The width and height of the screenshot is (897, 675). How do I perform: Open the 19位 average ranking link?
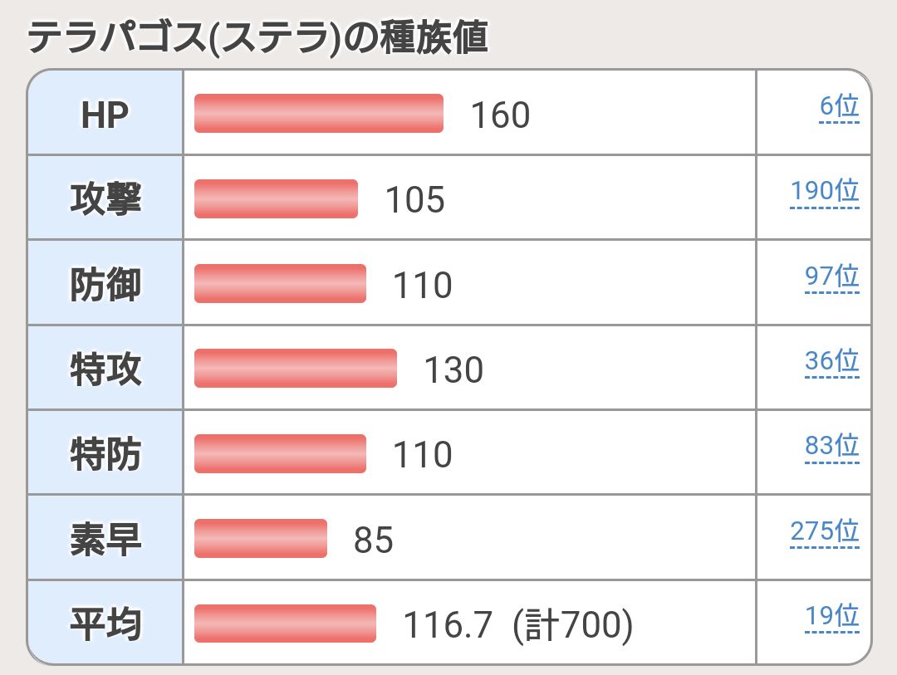831,616
